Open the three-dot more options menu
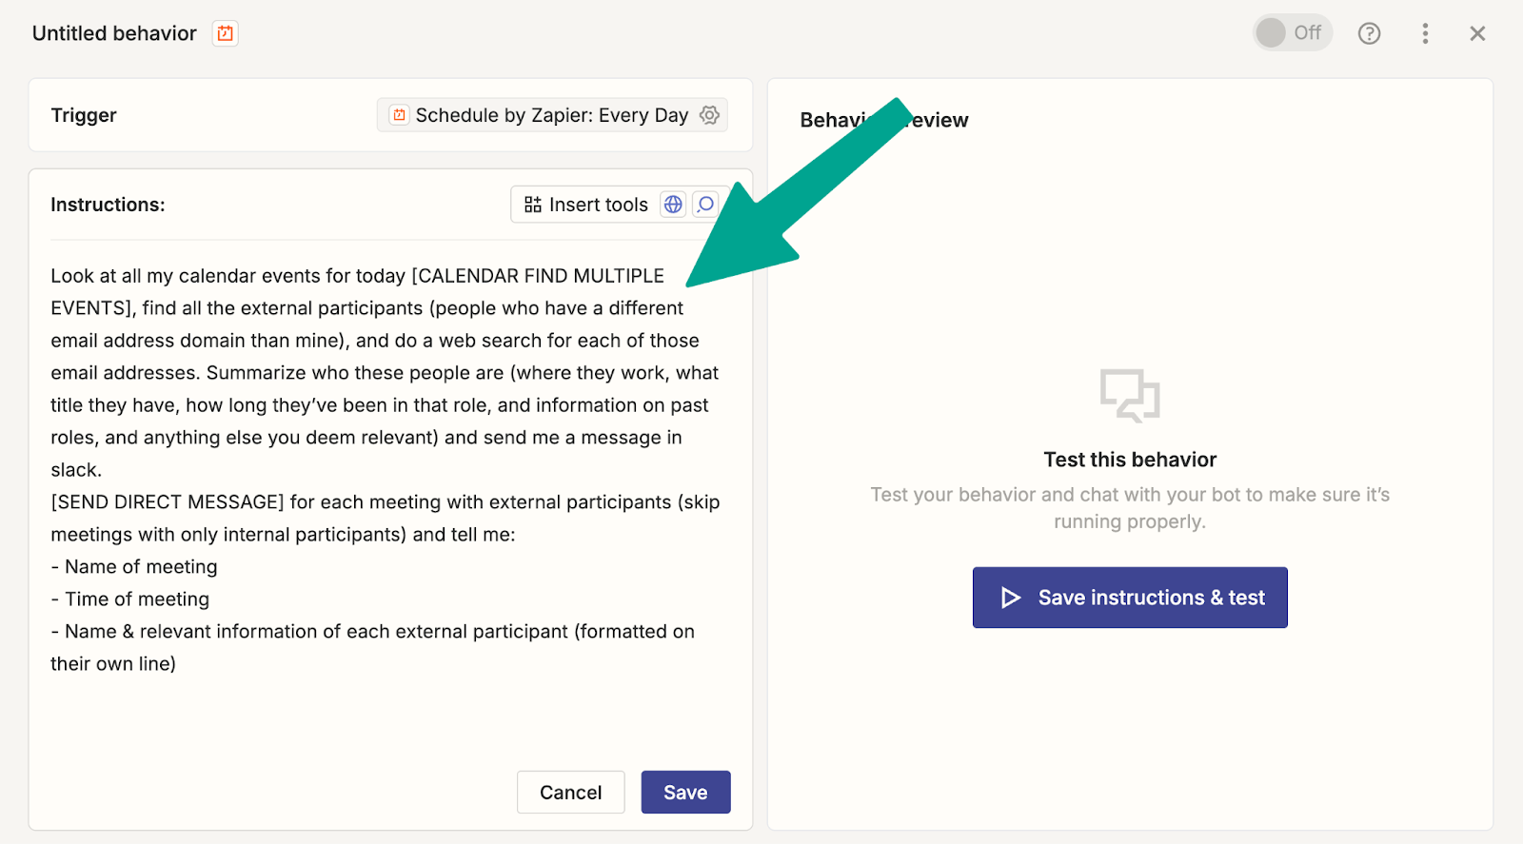 tap(1425, 33)
